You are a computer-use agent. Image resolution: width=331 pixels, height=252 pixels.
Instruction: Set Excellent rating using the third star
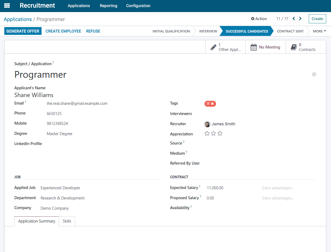(x=220, y=133)
